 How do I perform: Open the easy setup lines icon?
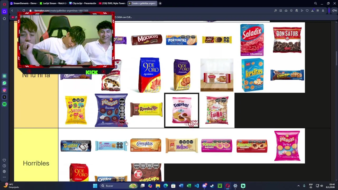point(318,11)
